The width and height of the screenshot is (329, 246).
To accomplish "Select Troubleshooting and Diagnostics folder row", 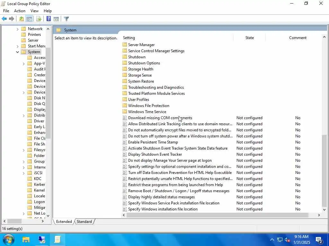I will pos(156,87).
